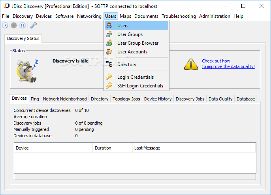Open configuration via the wrench icon
This screenshot has height=195, width=271.
(34, 25)
